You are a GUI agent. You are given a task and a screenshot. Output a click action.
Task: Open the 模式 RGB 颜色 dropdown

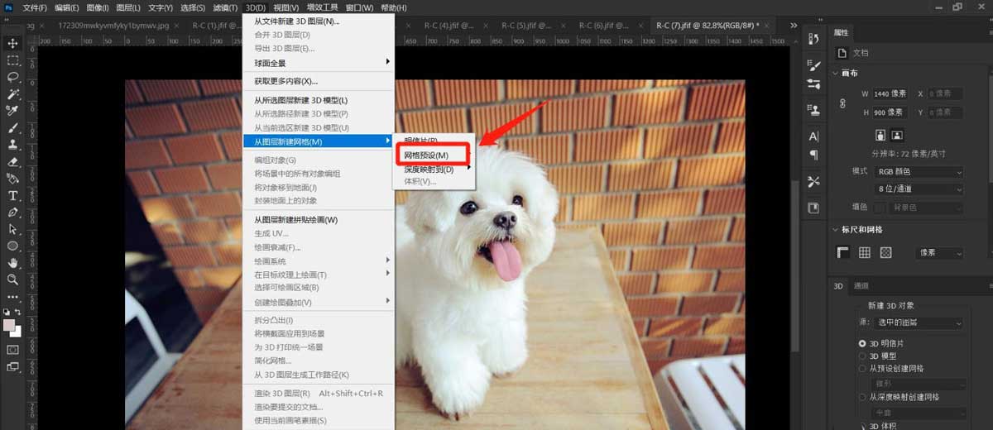(x=919, y=171)
